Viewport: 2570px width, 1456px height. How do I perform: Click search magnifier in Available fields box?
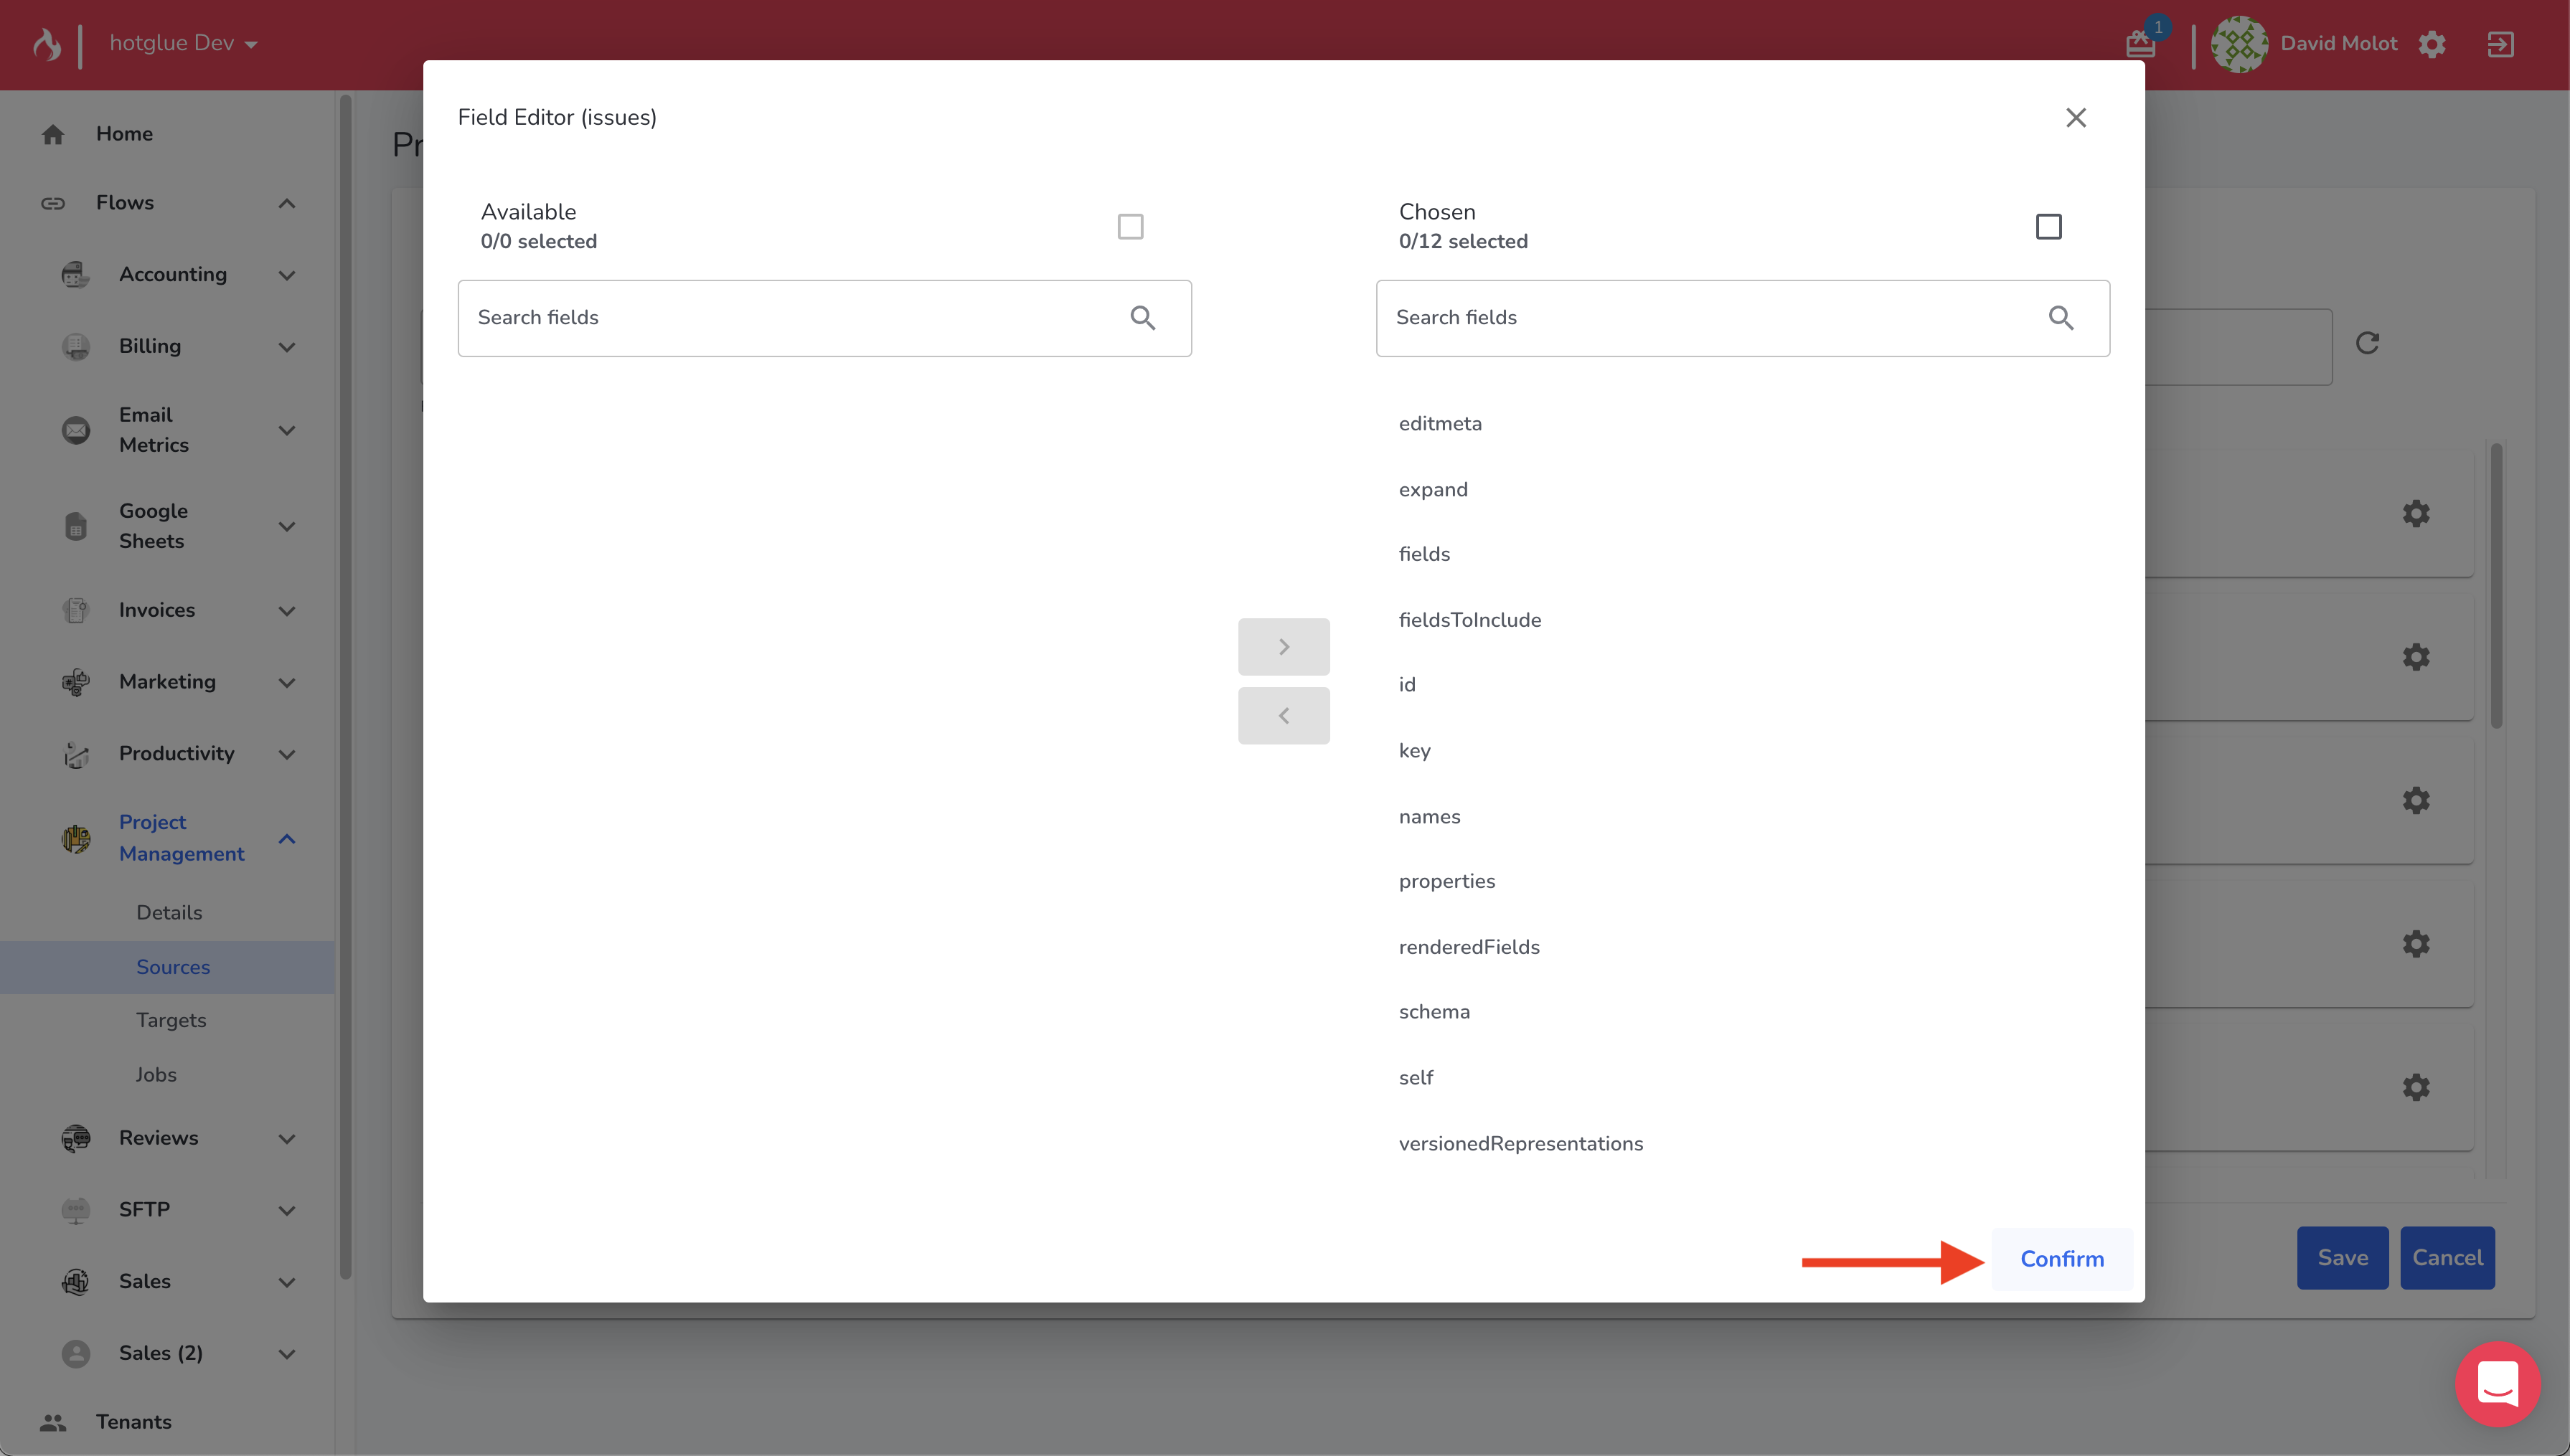point(1143,318)
